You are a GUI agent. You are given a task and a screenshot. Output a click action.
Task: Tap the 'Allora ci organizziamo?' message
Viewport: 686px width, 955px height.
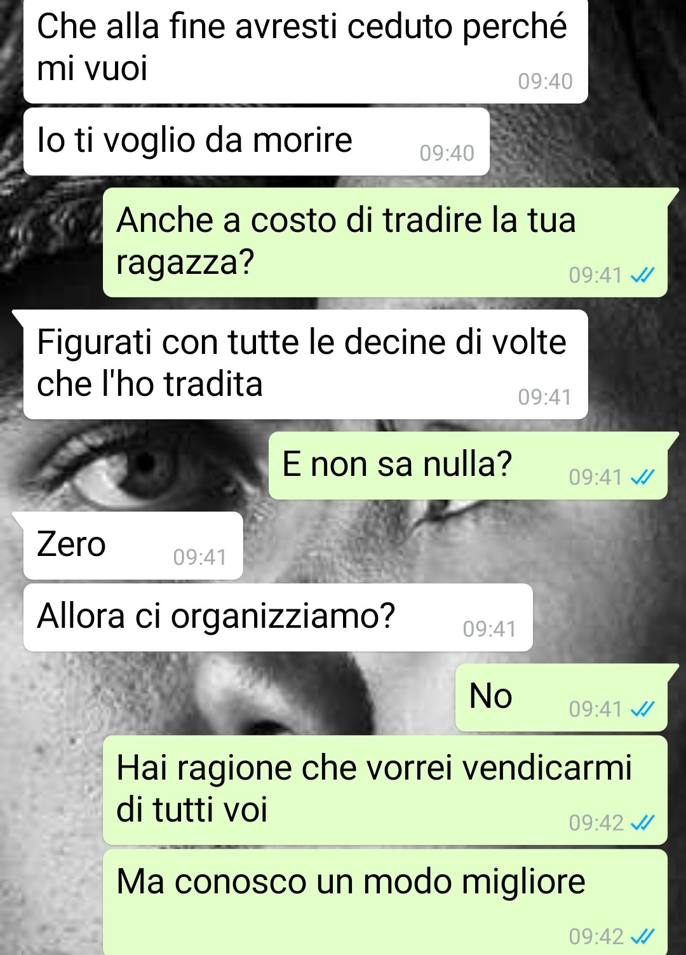pyautogui.click(x=278, y=617)
